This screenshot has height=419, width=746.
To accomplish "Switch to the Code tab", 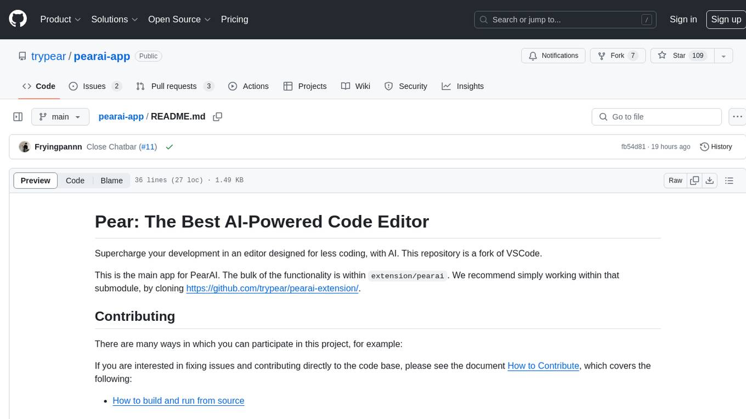I will 38,86.
